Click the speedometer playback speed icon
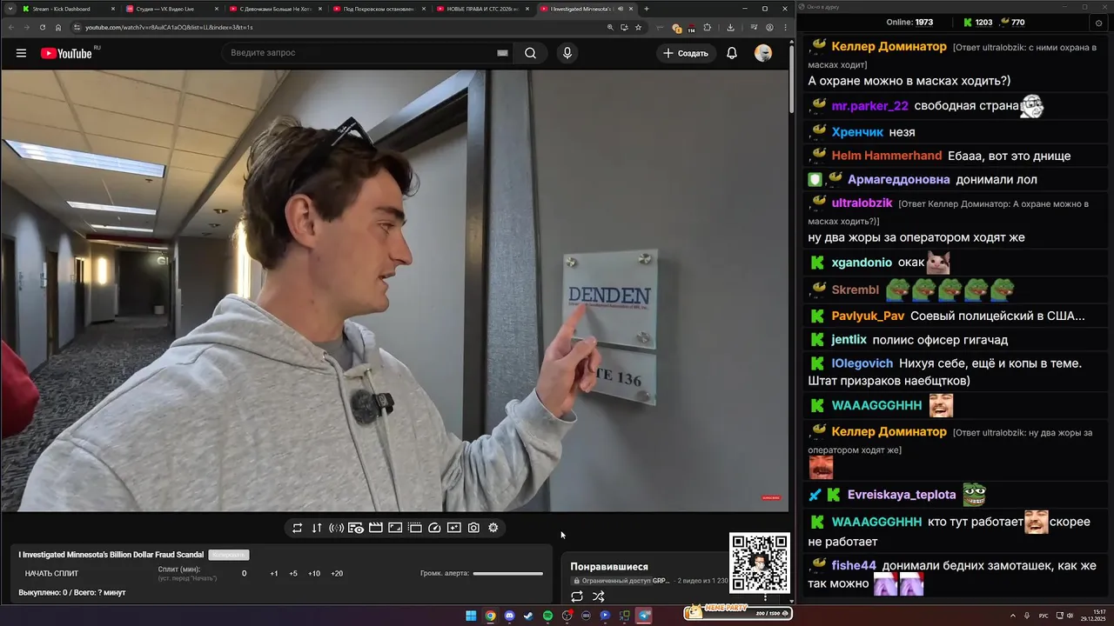This screenshot has height=626, width=1114. [x=435, y=528]
